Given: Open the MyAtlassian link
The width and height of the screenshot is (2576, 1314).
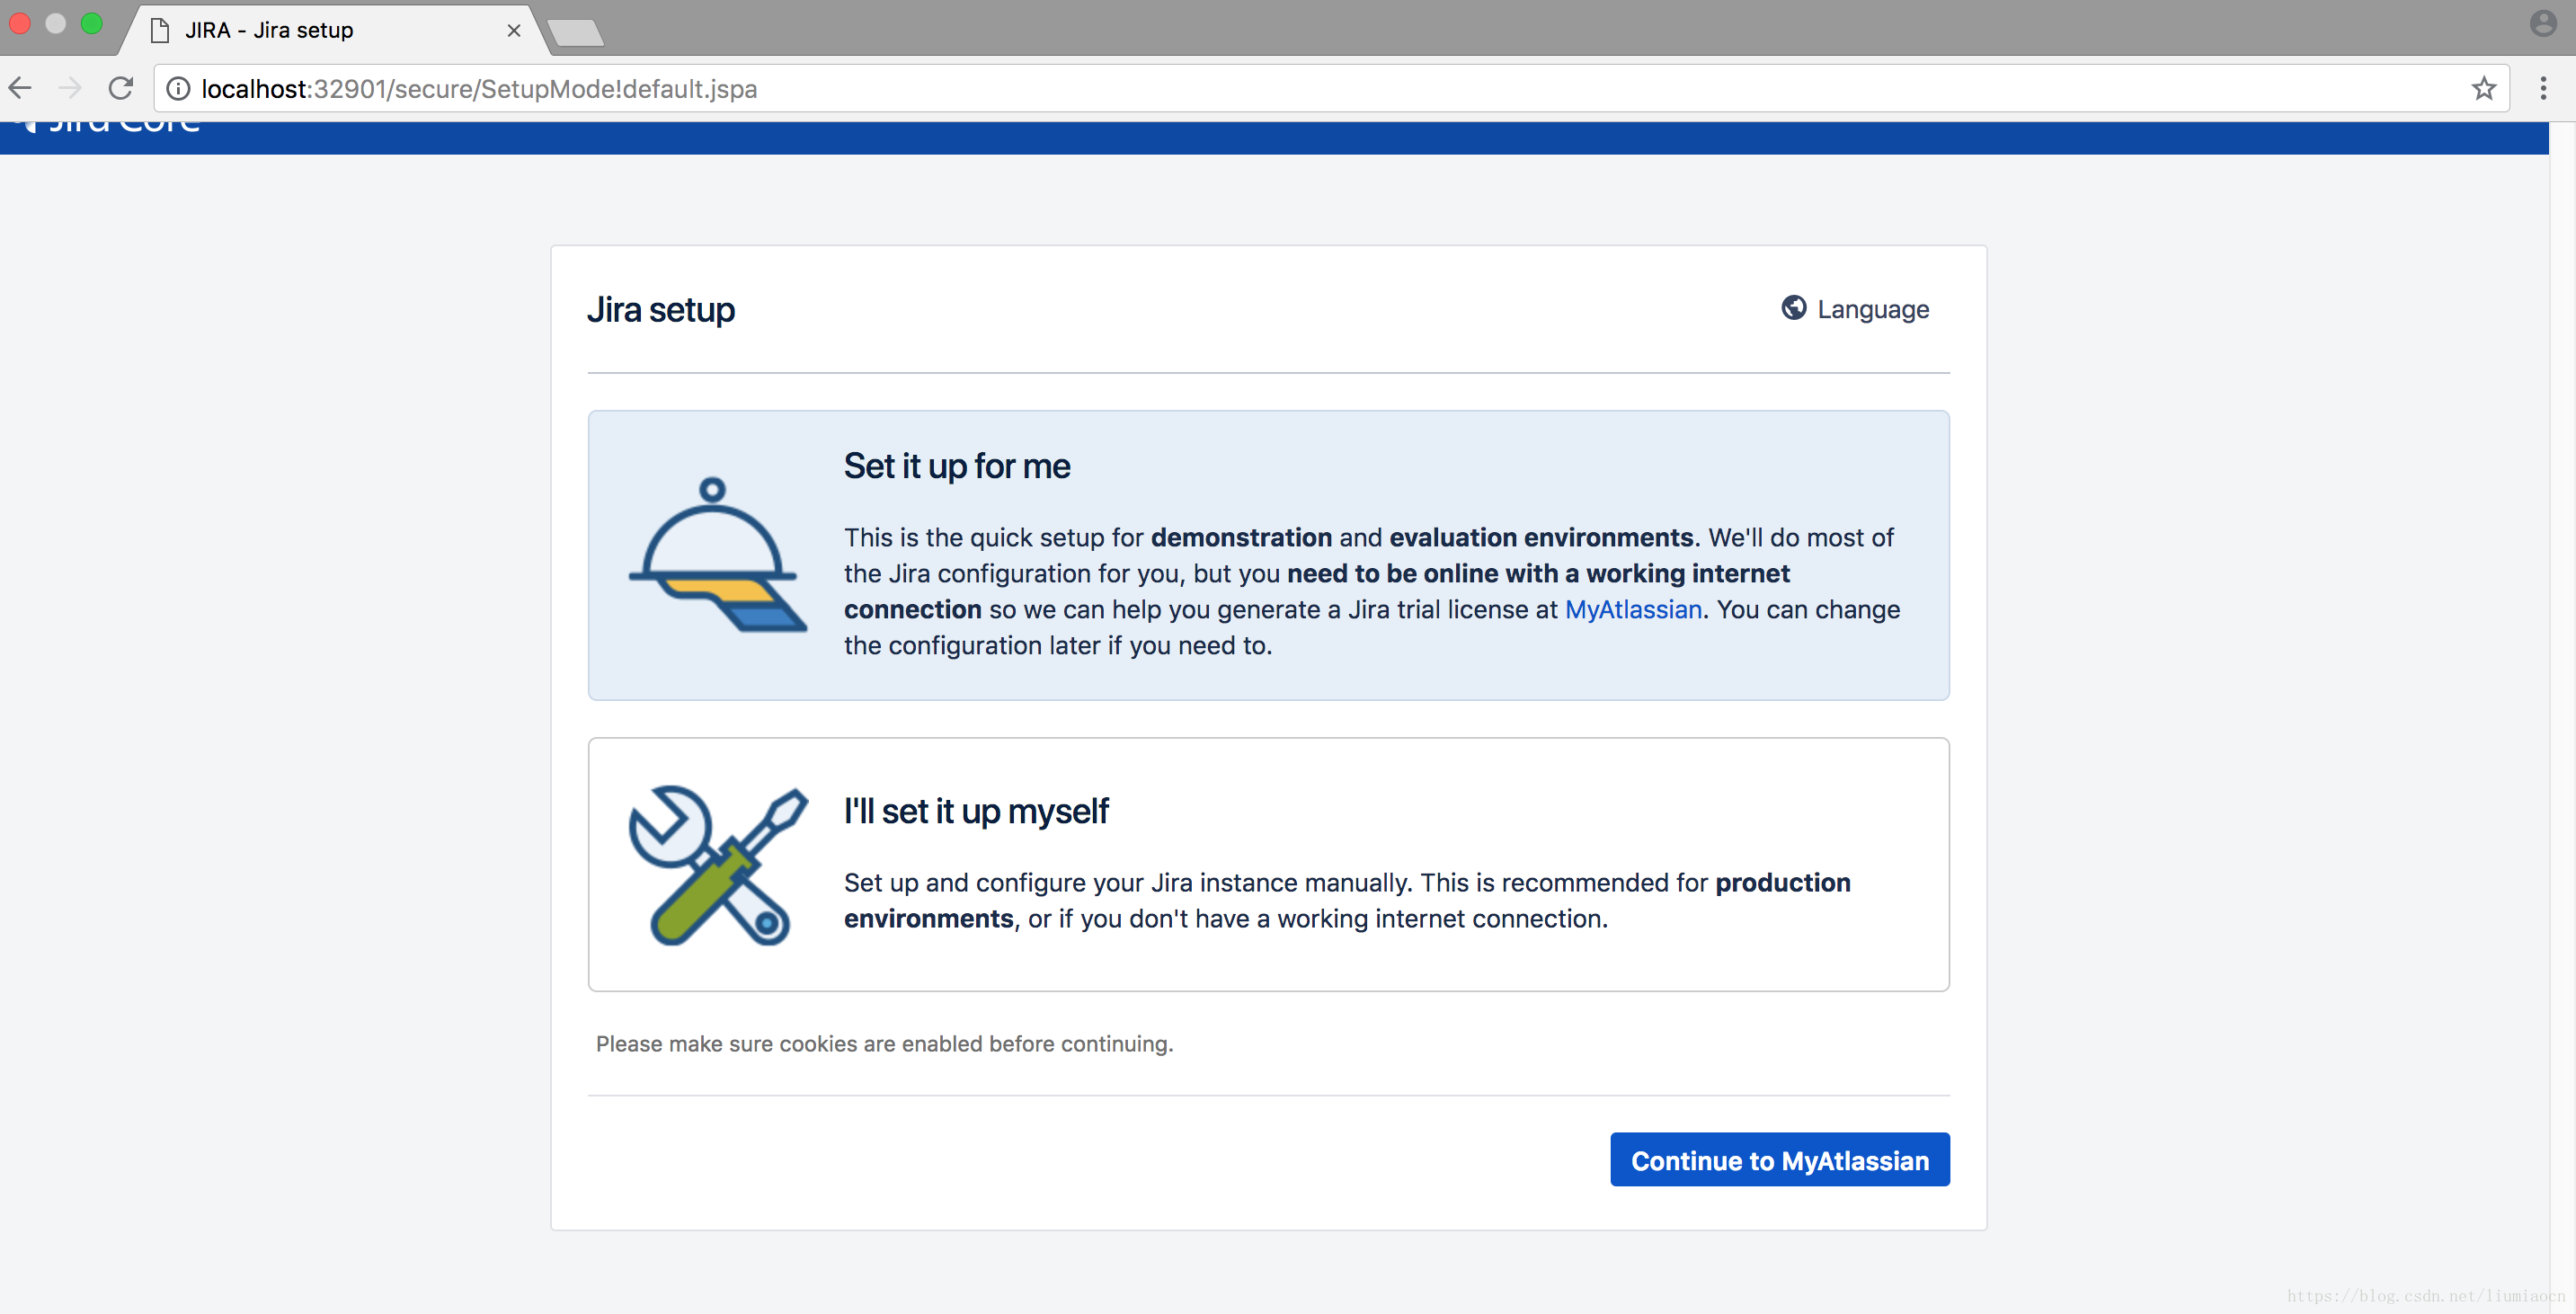Looking at the screenshot, I should click(1633, 609).
